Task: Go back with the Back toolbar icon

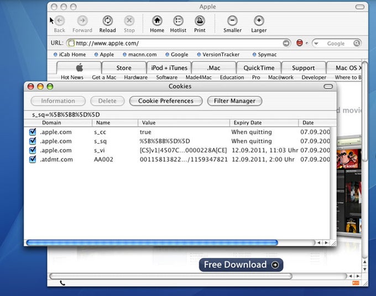Action: [x=60, y=21]
